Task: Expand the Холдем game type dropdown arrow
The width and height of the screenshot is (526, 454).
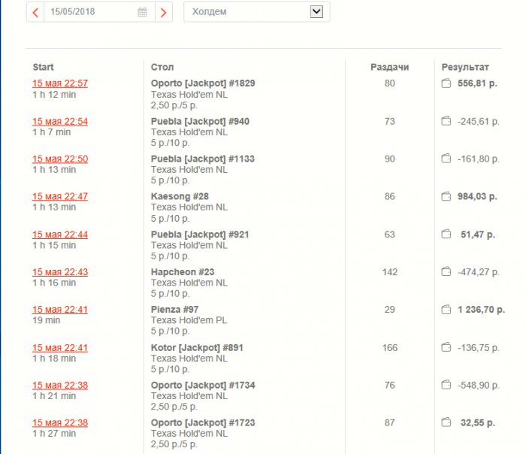Action: [x=316, y=12]
